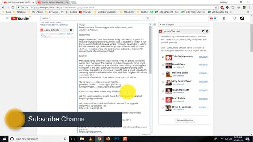
Task: Open the Apps bookmarks shortcut
Action: point(6,12)
